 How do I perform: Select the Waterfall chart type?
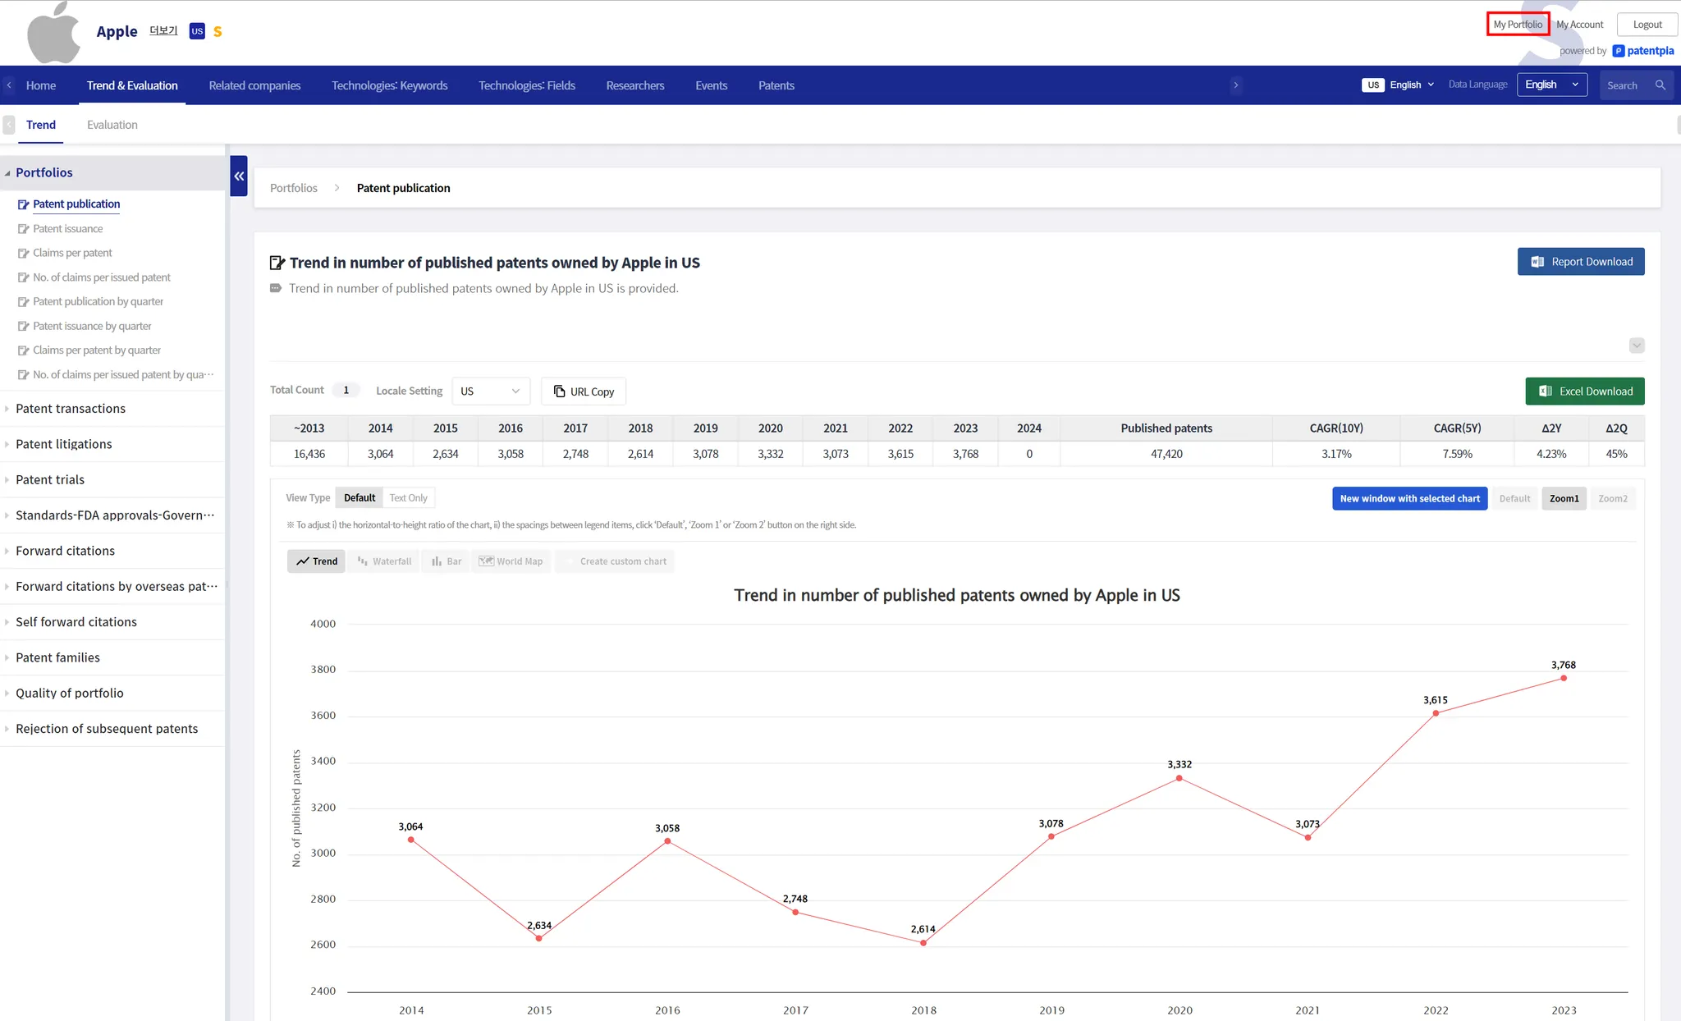tap(384, 561)
